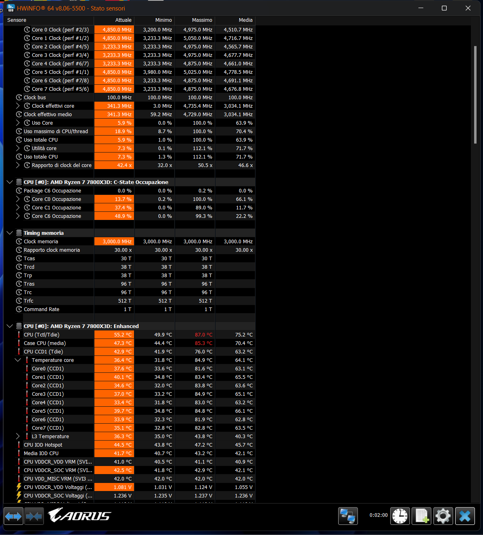Click the Sensore column header
Viewport: 483px width, 535px height.
pos(49,20)
